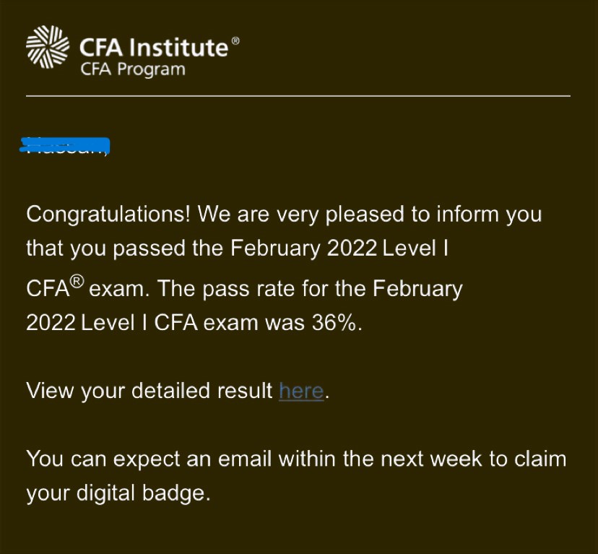Screen dimensions: 598x554
Task: Click the CFA Institute starburst logo icon
Action: point(48,47)
